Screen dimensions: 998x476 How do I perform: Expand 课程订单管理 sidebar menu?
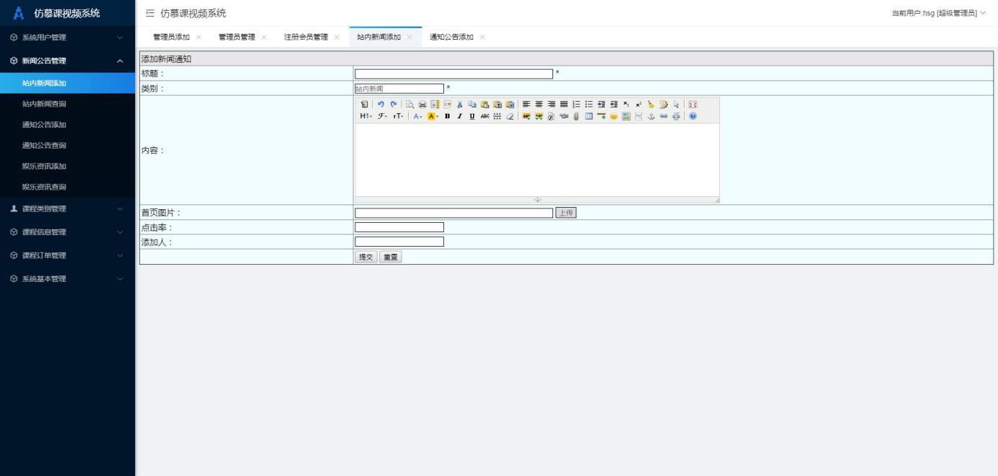[x=67, y=255]
